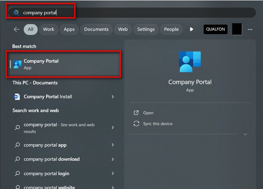Open the Company Portal Install document
Image resolution: width=263 pixels, height=189 pixels.
point(64,97)
